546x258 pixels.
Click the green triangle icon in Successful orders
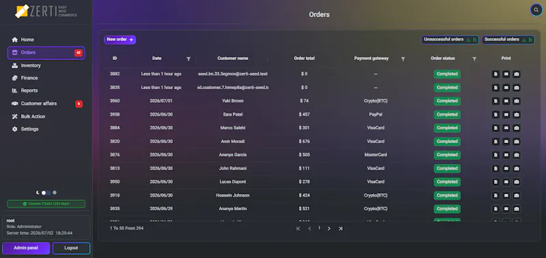[x=524, y=40]
